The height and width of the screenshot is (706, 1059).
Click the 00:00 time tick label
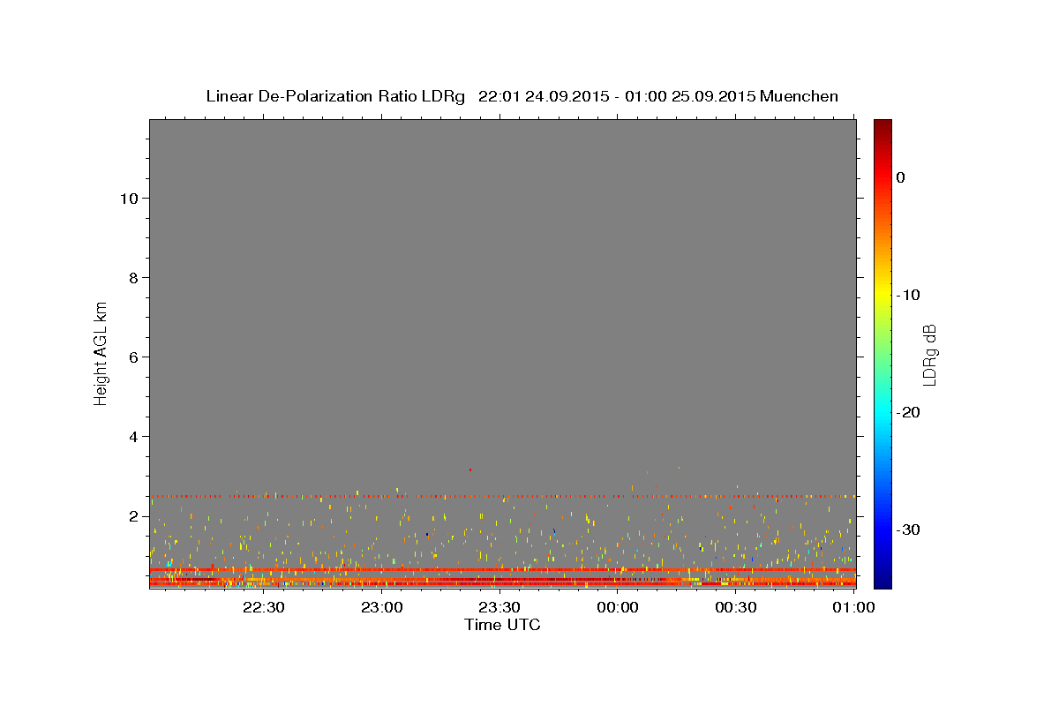click(618, 607)
